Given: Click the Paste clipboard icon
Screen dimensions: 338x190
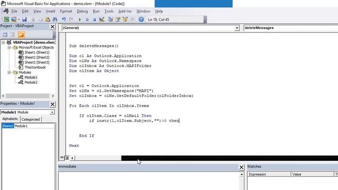Looking at the screenshot, I should click(x=48, y=20).
